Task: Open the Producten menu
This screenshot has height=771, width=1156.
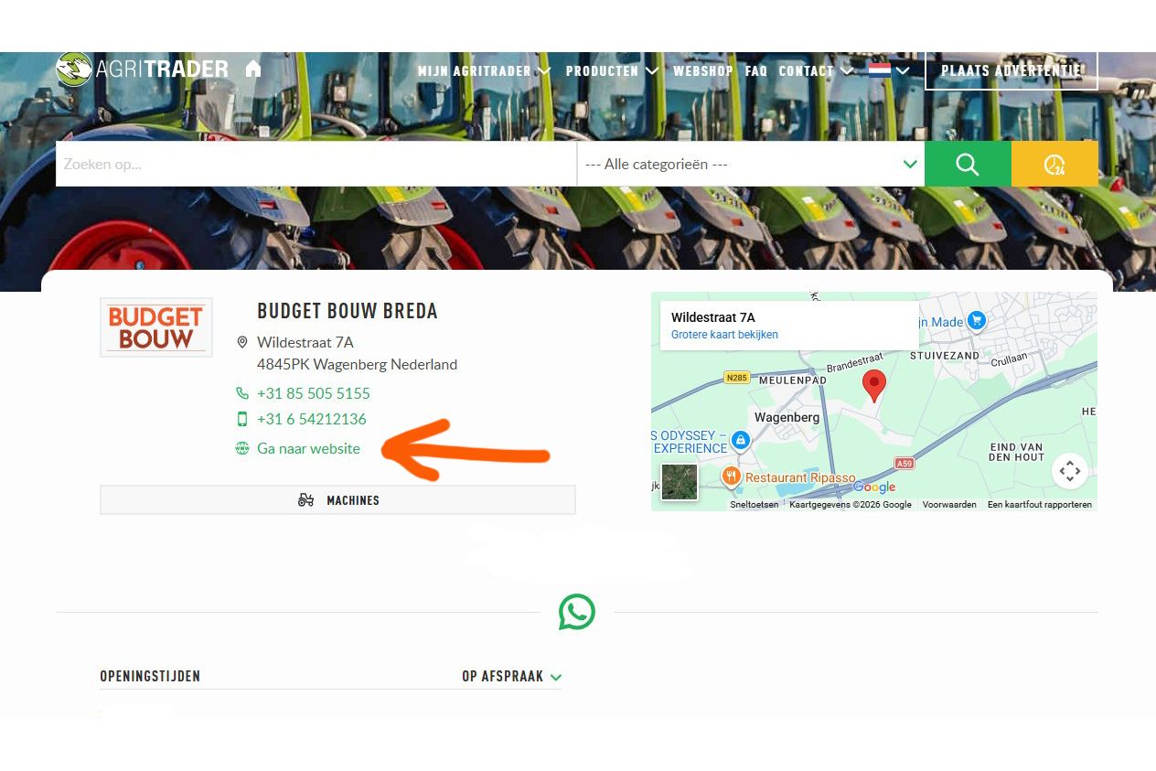Action: coord(612,70)
